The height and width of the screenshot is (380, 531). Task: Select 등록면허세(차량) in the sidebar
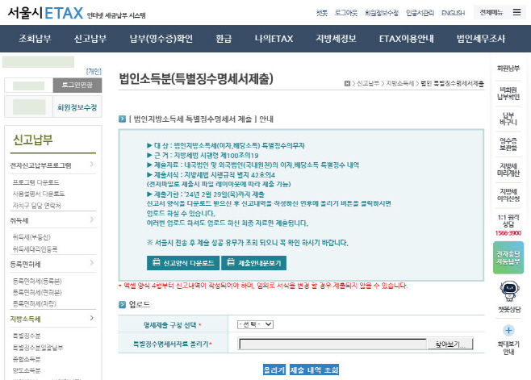[34, 304]
